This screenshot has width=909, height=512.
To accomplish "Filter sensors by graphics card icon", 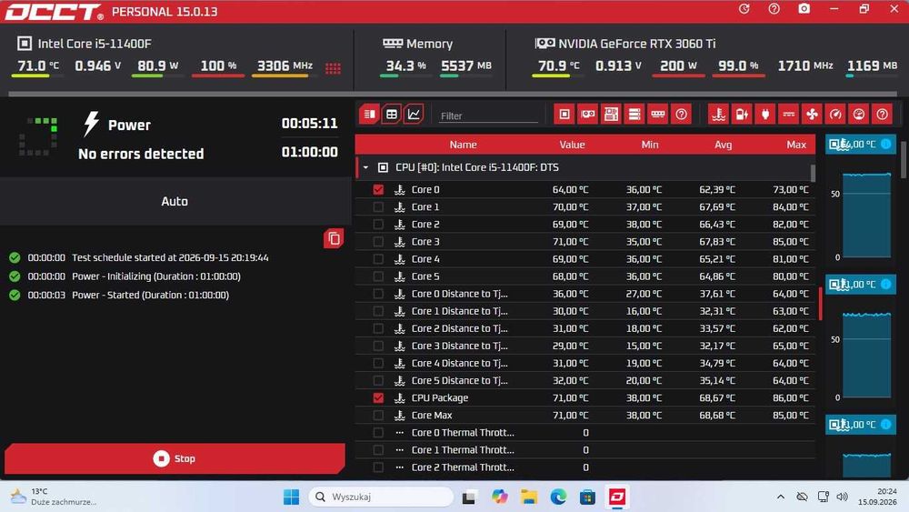I will point(587,115).
